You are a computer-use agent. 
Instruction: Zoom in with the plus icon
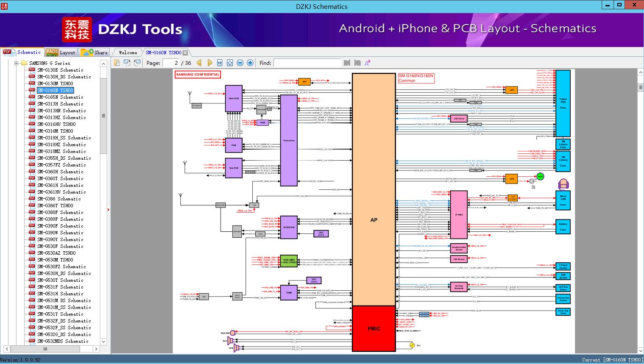(x=250, y=63)
